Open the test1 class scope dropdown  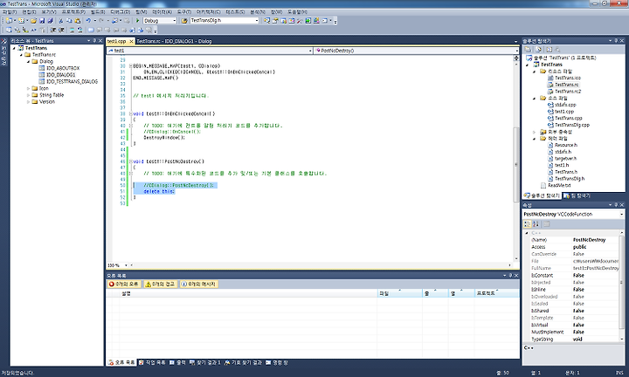[310, 51]
